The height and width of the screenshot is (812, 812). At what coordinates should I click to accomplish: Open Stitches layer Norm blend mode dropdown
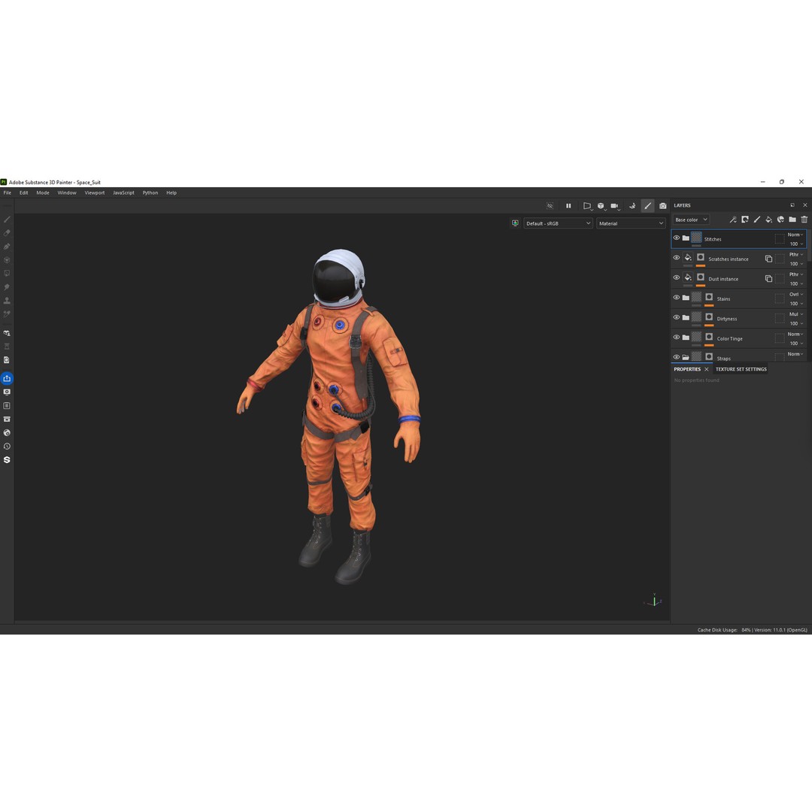pos(795,235)
